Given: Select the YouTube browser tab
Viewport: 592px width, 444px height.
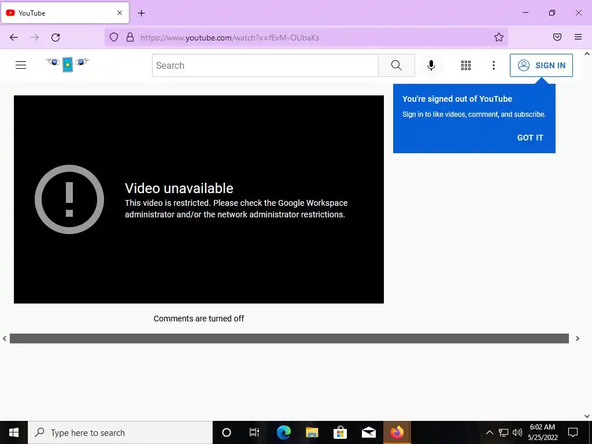Looking at the screenshot, I should tap(65, 13).
